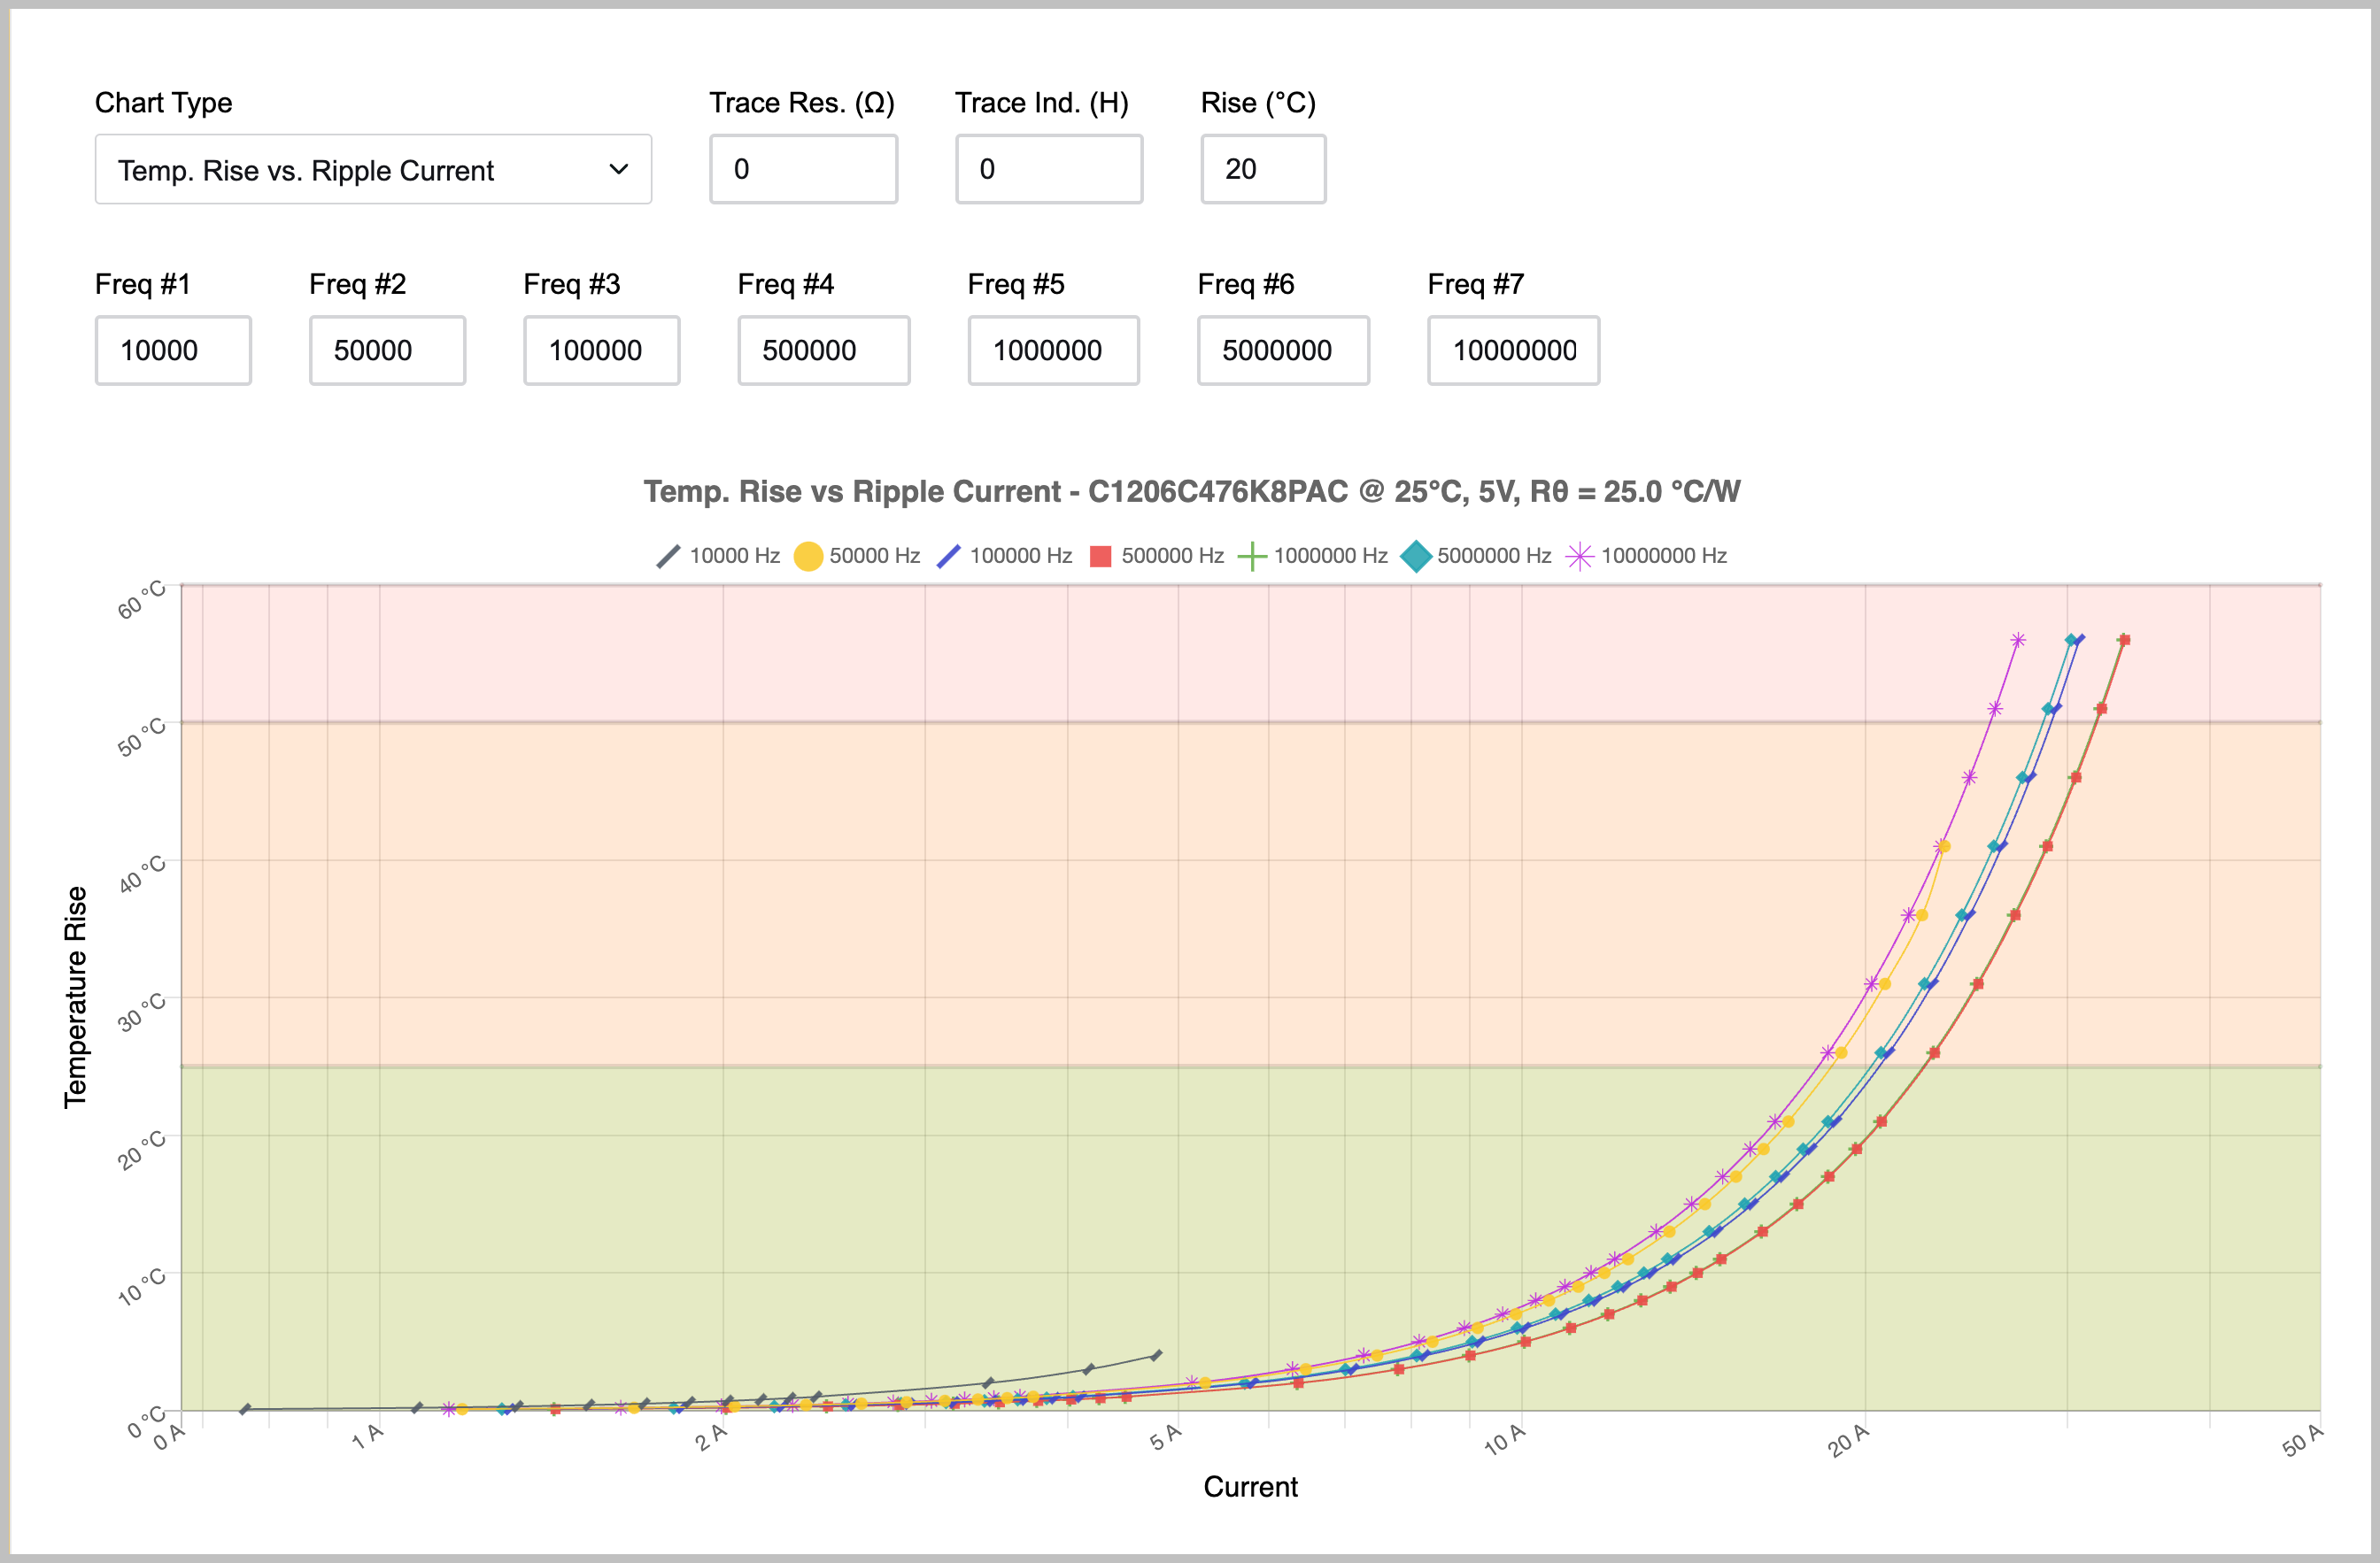
Task: Click the 'Freq #2' label
Action: pos(357,284)
